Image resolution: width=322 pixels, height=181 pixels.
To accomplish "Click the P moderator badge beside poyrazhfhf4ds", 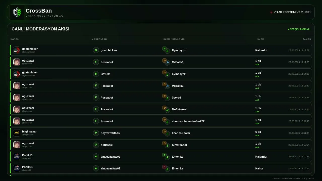I will pyautogui.click(x=96, y=133).
